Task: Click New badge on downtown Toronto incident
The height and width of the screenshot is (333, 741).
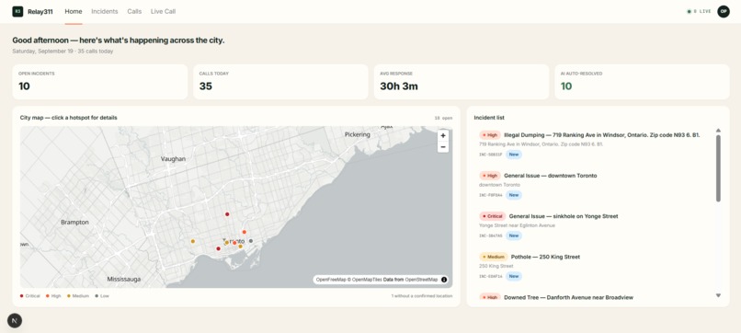Action: pyautogui.click(x=514, y=195)
